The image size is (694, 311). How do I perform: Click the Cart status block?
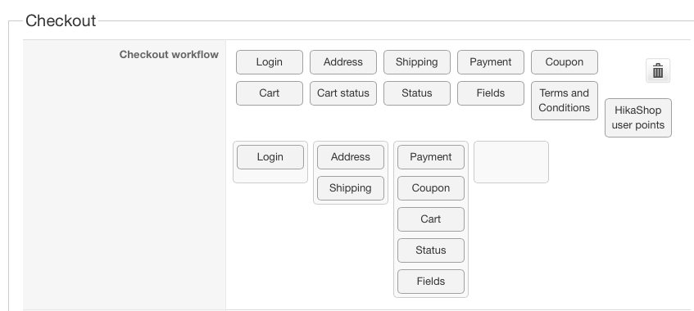click(343, 93)
